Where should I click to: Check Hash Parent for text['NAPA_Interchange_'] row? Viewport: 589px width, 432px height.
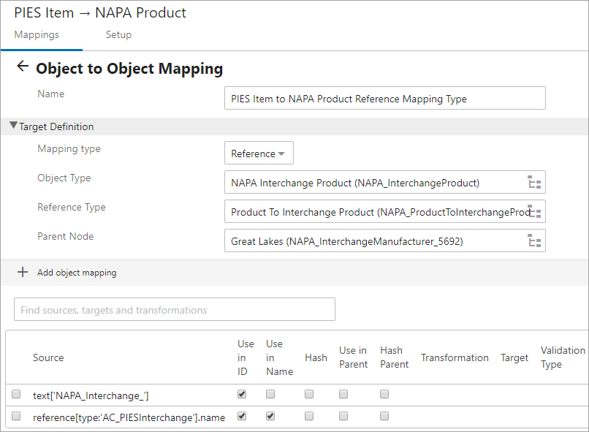[x=384, y=394]
